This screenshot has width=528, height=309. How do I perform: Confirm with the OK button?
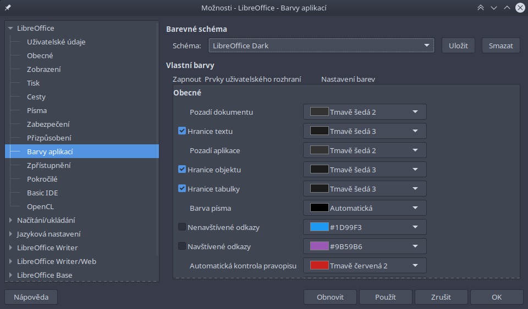pos(497,297)
